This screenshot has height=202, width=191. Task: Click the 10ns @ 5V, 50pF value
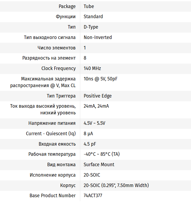point(100,79)
